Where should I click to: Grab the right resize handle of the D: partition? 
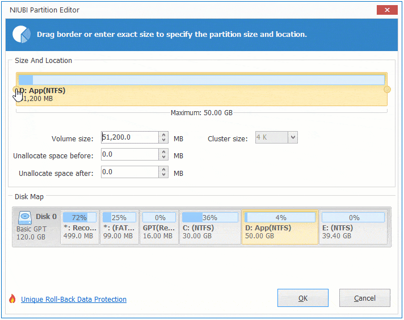tap(388, 90)
